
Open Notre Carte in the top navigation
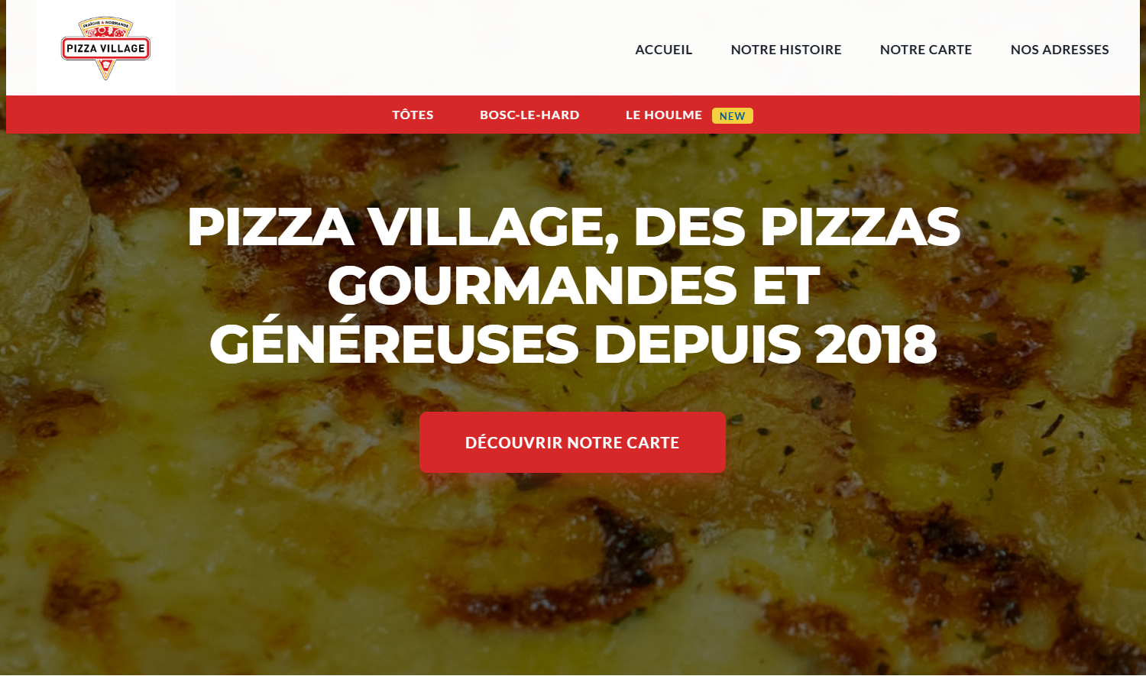pos(926,50)
